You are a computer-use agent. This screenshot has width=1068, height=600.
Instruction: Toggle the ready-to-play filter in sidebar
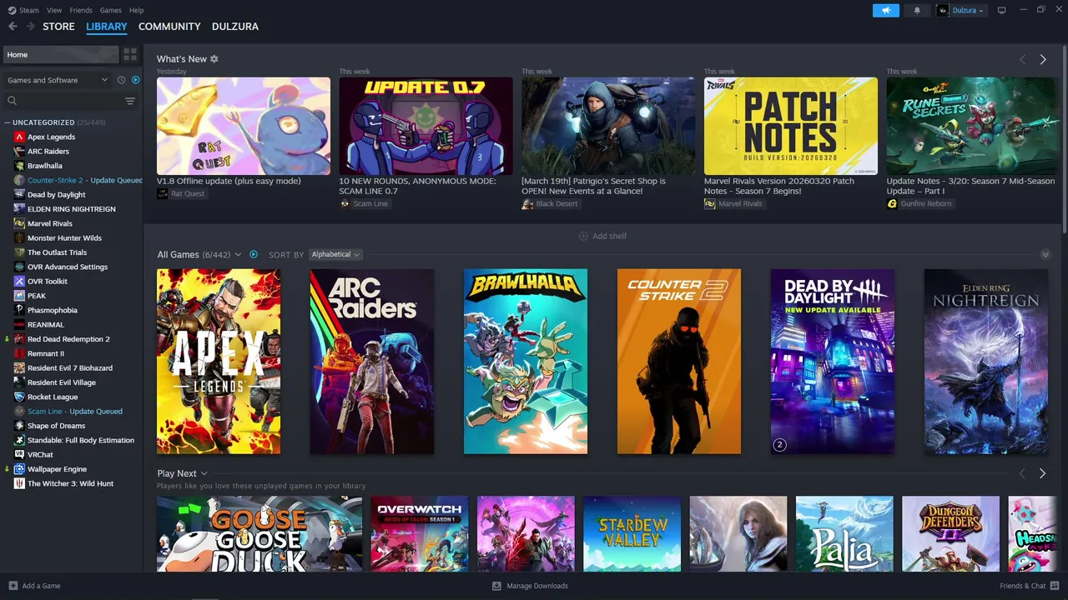point(136,80)
